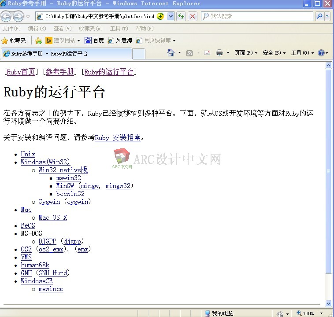Open the 建议网站 suggested sites item
The width and height of the screenshot is (334, 317).
point(63,40)
